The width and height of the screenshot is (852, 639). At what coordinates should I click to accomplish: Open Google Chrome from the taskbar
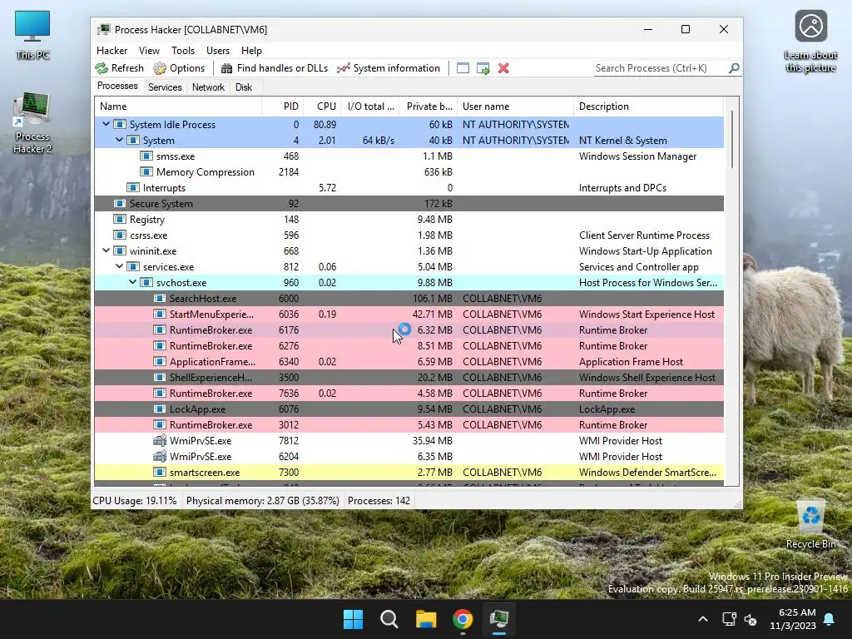[463, 619]
